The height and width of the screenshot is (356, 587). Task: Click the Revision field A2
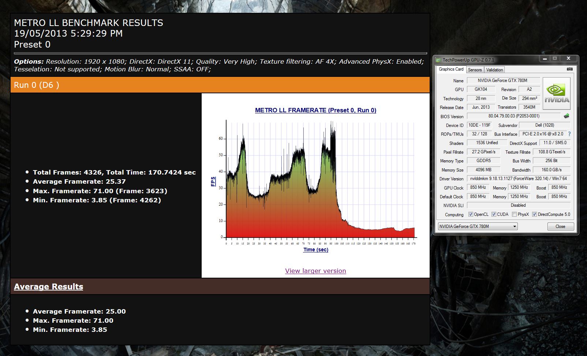(x=530, y=89)
